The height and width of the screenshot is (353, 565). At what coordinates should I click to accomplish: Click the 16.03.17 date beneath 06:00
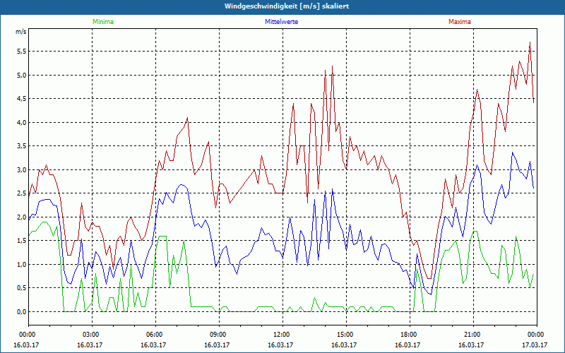coord(153,345)
